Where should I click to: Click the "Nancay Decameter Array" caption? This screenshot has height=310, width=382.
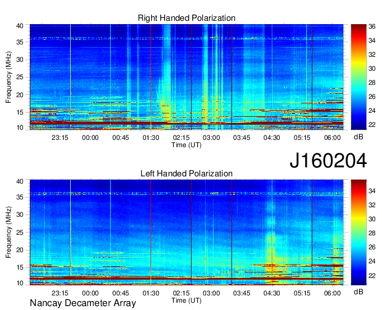pyautogui.click(x=83, y=303)
